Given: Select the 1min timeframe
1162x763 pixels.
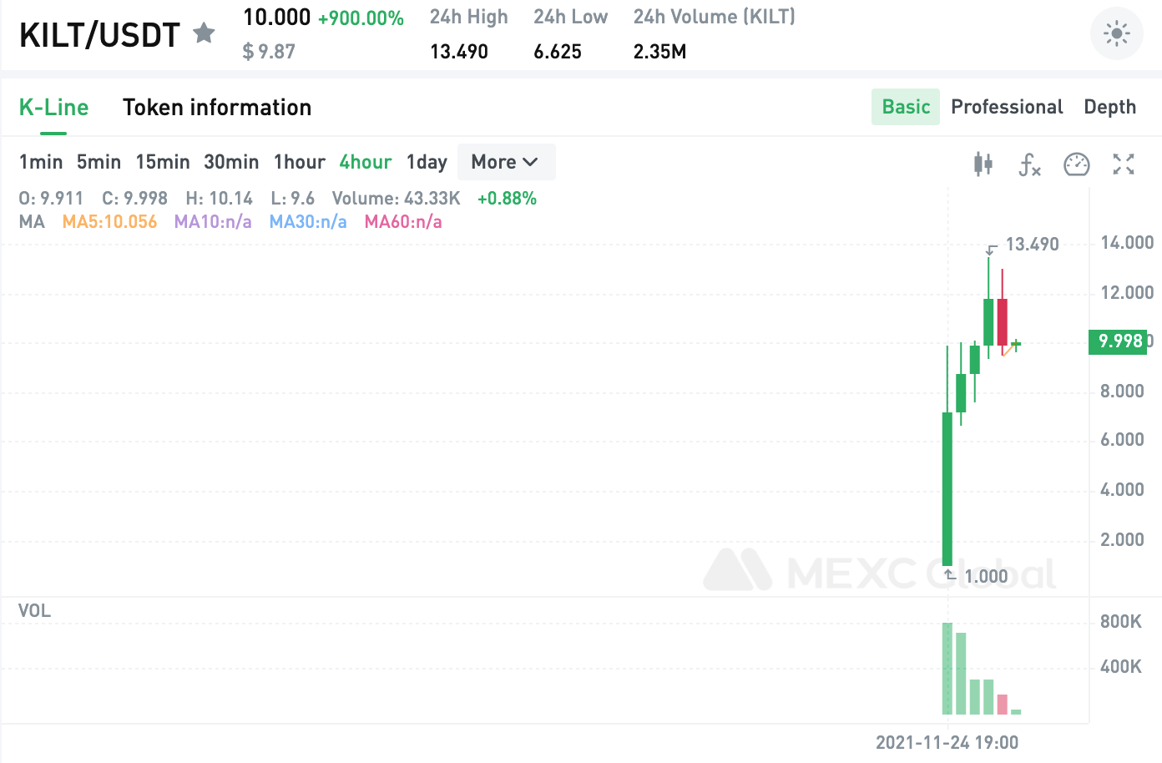Looking at the screenshot, I should tap(41, 162).
